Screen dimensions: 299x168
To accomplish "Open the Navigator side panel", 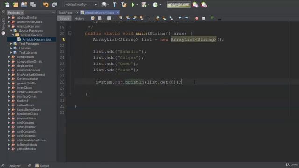I will coord(3,26).
